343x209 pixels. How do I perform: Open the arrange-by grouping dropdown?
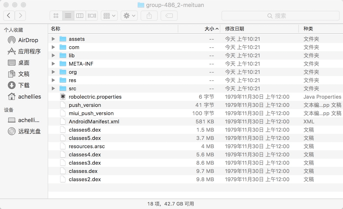(109, 16)
